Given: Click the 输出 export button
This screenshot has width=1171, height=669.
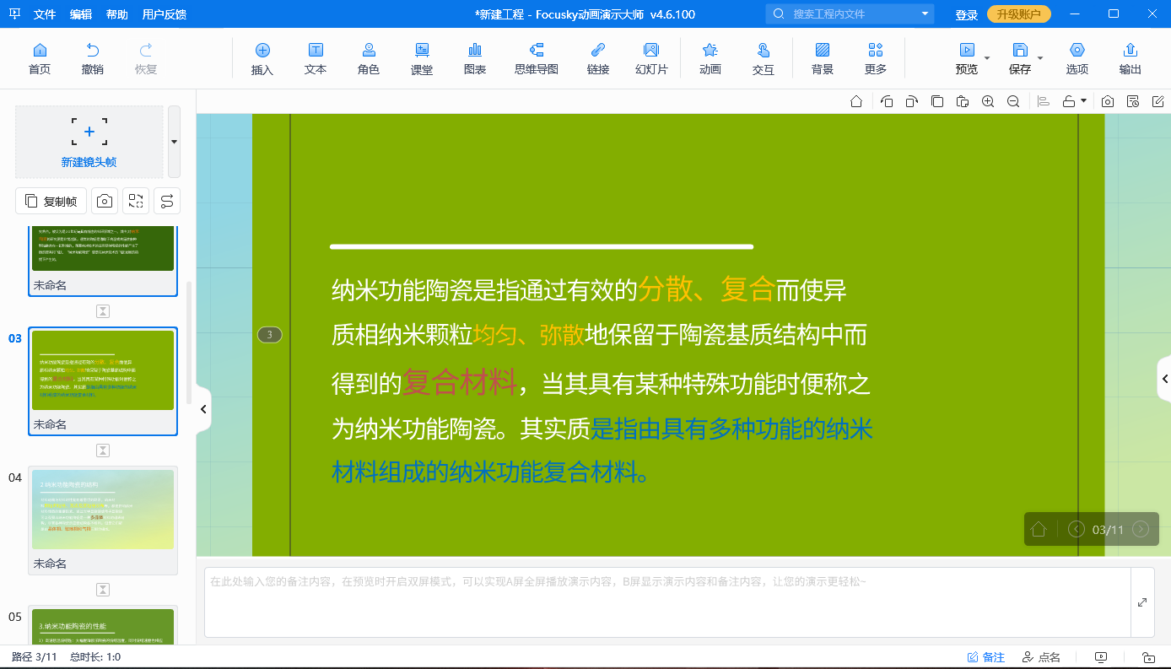Looking at the screenshot, I should coord(1131,59).
